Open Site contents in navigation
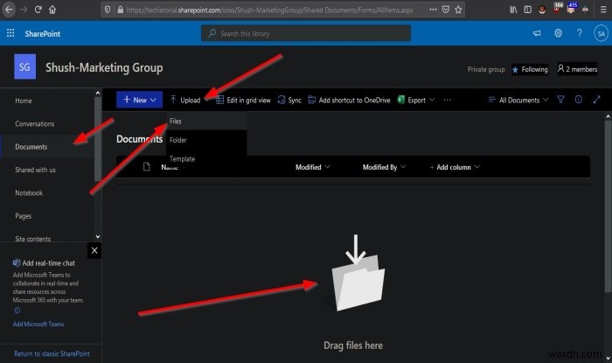The height and width of the screenshot is (363, 612). point(33,239)
